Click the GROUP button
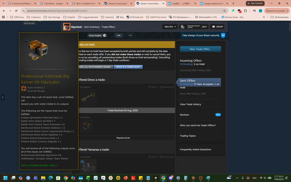 point(217,27)
